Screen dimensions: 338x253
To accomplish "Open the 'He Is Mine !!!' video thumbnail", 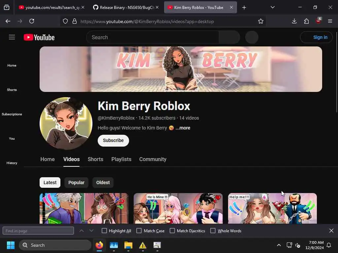I will tap(178, 208).
